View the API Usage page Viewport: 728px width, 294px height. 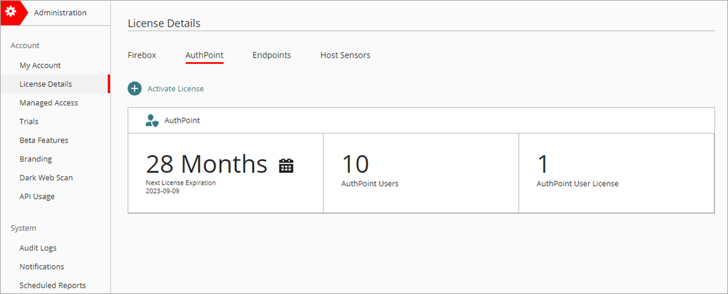point(37,196)
